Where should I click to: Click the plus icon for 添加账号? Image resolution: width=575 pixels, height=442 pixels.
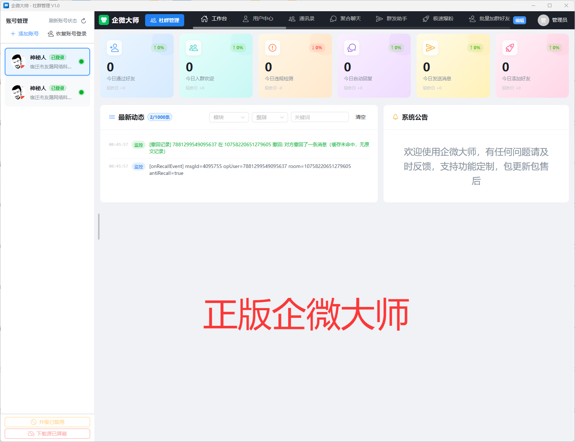pyautogui.click(x=13, y=34)
